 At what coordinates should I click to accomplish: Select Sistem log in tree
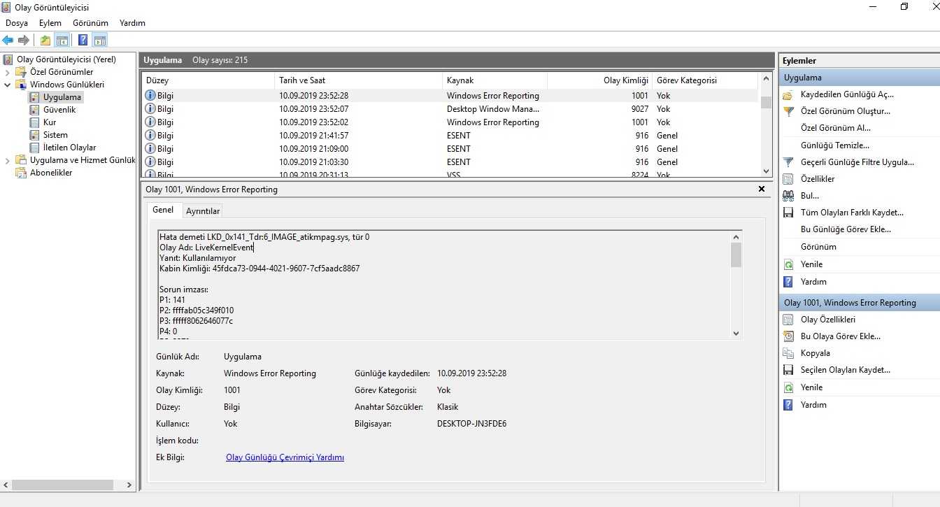coord(55,135)
